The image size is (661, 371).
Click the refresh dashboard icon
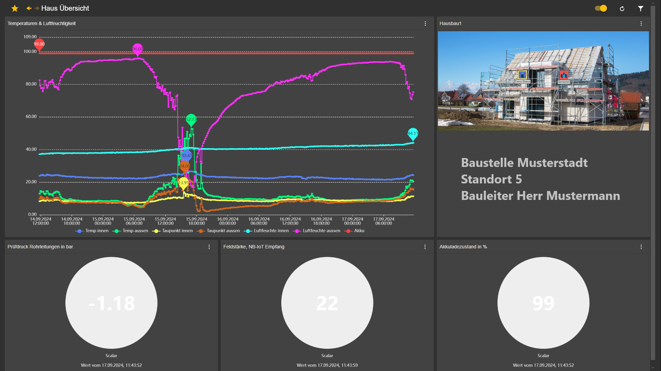pos(622,9)
